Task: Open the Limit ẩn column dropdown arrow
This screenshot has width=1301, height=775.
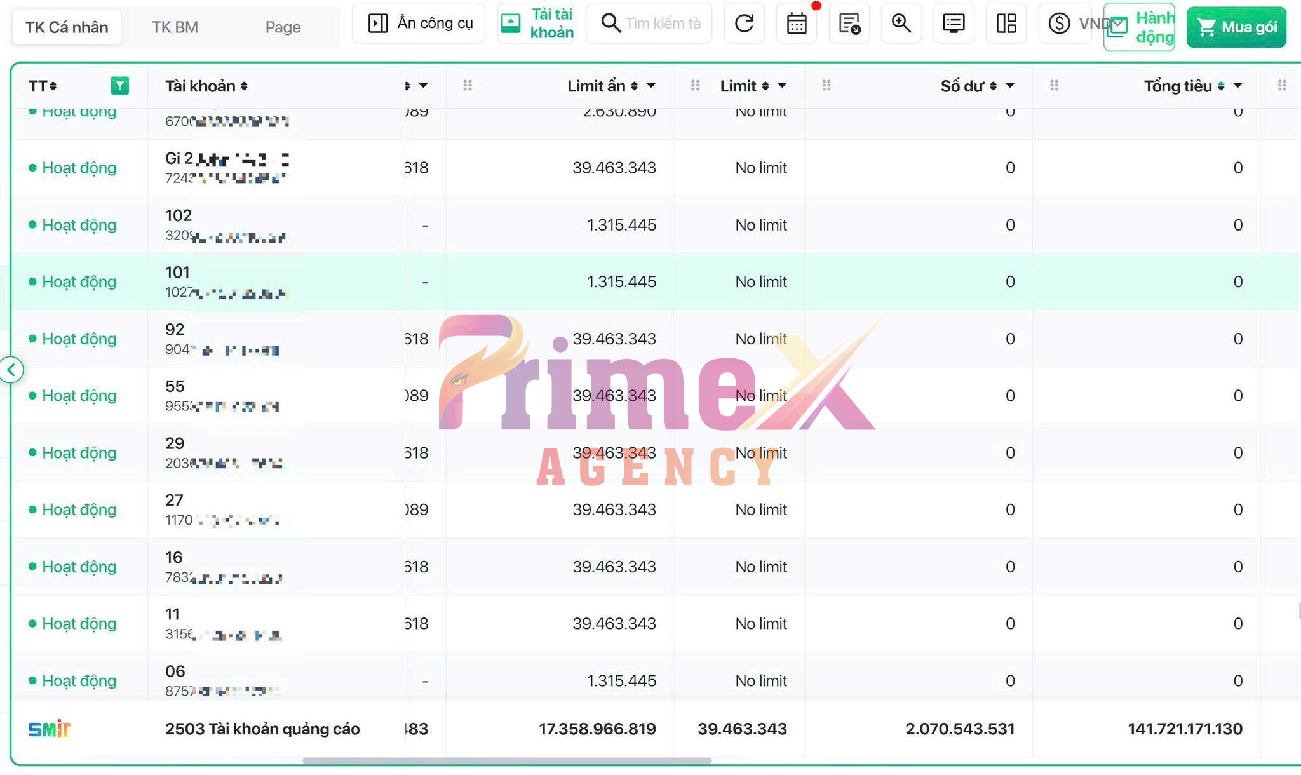Action: coord(651,86)
